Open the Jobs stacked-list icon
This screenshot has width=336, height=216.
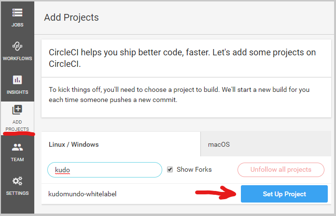click(x=17, y=13)
